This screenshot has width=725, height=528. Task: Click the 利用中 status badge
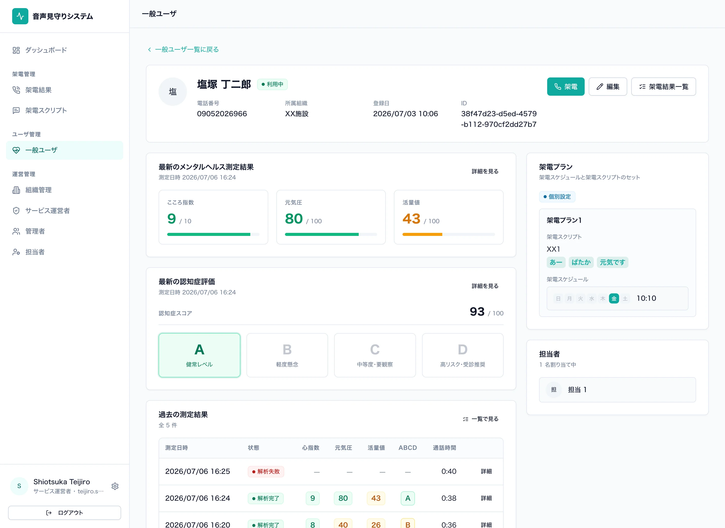pos(273,84)
